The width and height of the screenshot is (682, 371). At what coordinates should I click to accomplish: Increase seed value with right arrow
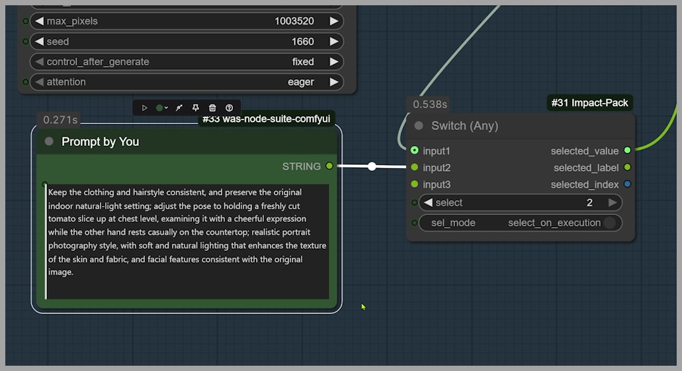point(334,42)
